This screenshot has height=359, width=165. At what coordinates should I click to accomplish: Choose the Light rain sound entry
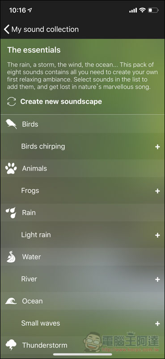tap(82, 235)
